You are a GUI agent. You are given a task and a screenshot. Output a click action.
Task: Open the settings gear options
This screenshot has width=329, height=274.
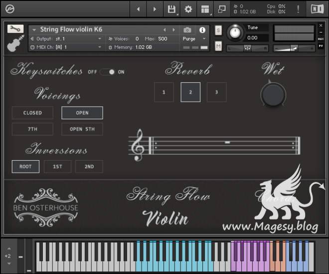coord(188,9)
